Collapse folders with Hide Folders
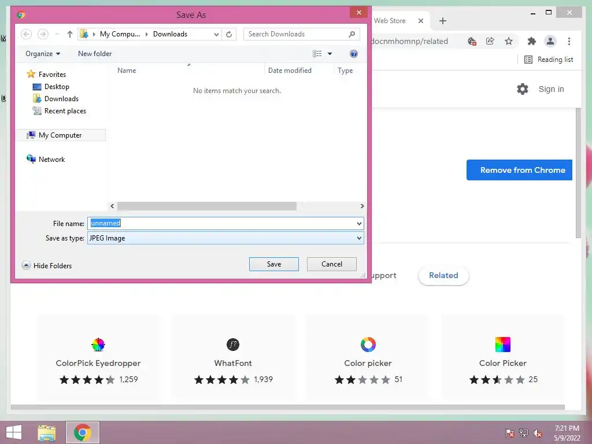 (47, 265)
